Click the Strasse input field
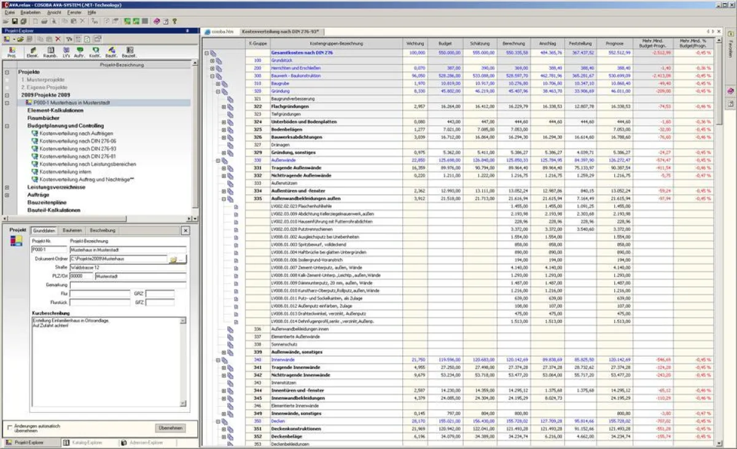This screenshot has height=449, width=737. click(127, 268)
